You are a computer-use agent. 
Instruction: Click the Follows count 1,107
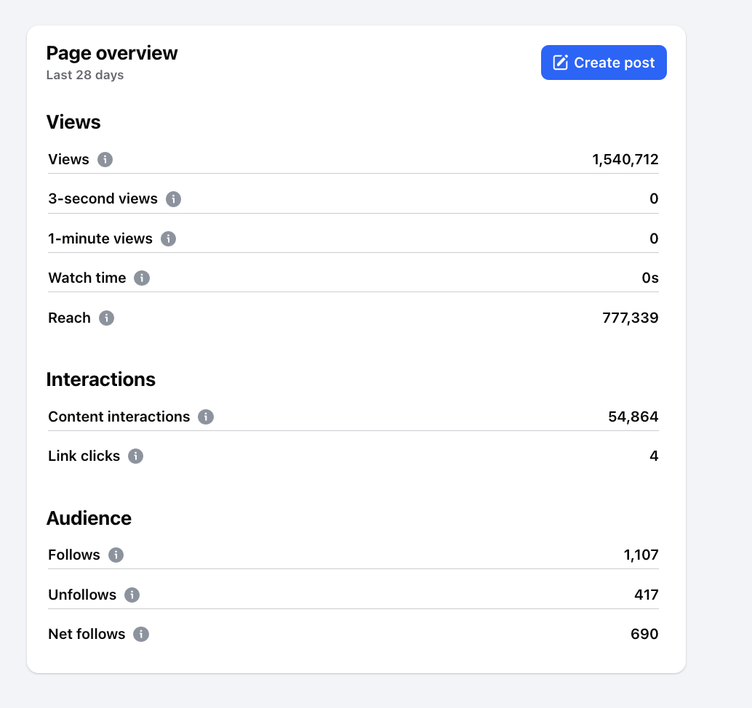(x=641, y=555)
